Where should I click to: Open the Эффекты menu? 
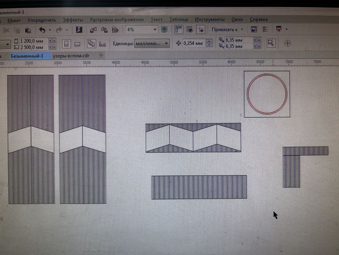click(73, 20)
